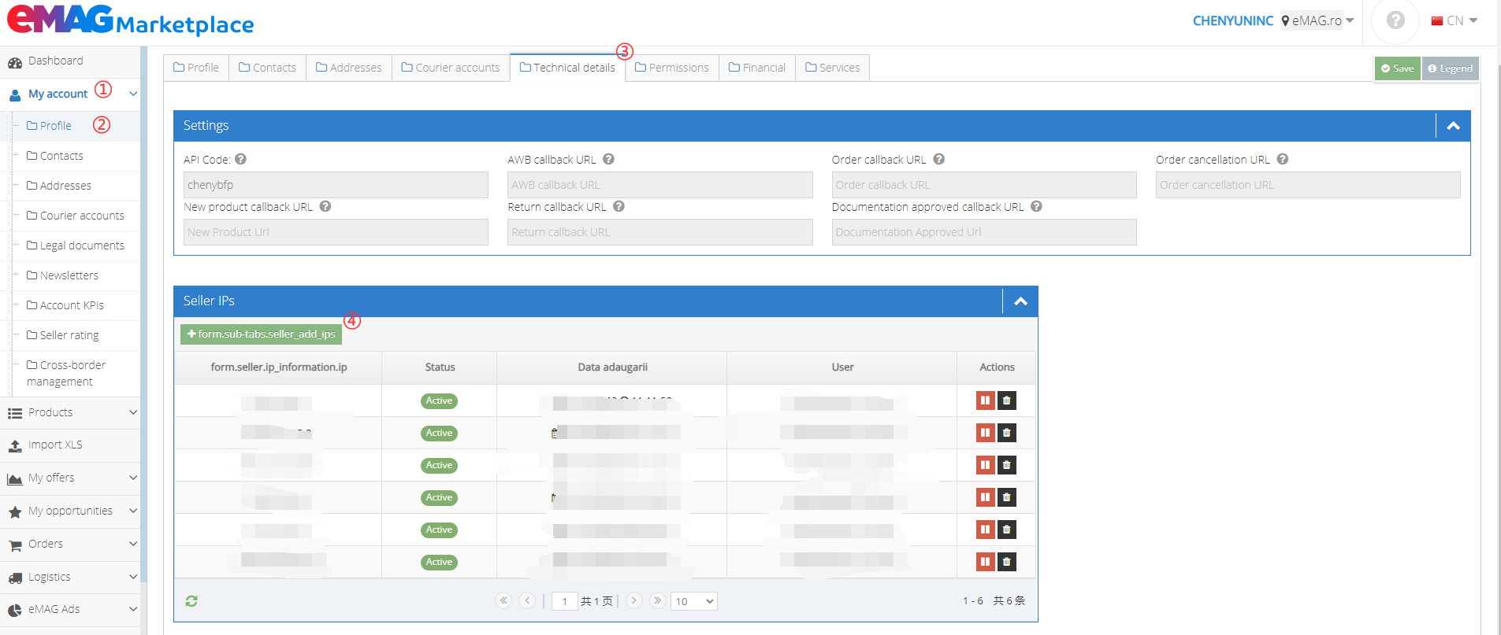Collapse the Settings panel
Image resolution: width=1501 pixels, height=635 pixels.
point(1453,126)
